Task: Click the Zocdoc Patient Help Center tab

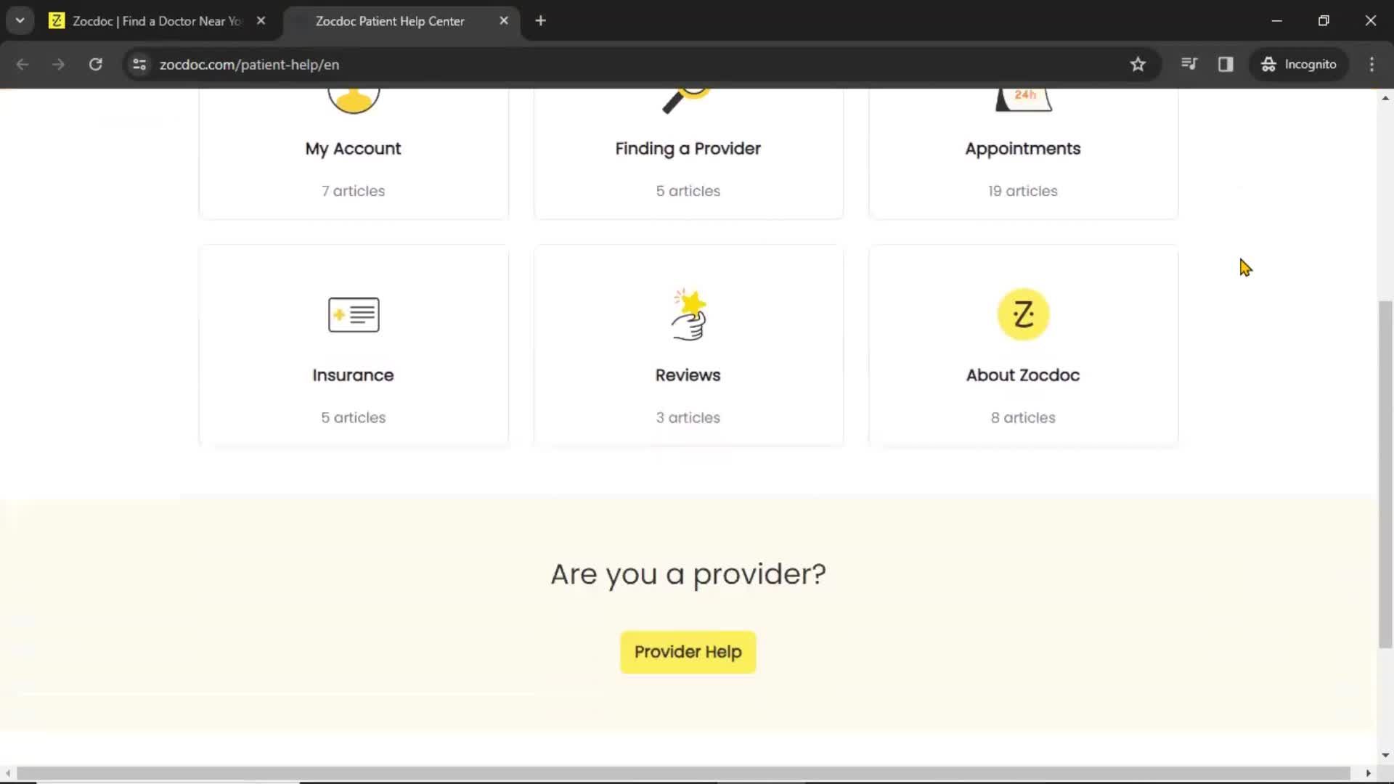Action: pos(390,21)
